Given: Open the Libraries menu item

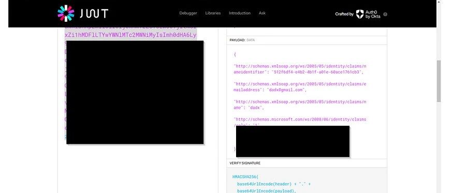Looking at the screenshot, I should coord(213,13).
